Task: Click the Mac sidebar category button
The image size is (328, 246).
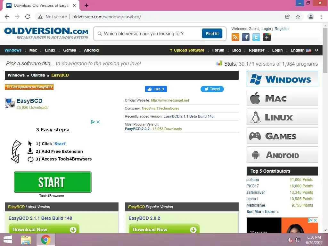Action: coord(282,98)
